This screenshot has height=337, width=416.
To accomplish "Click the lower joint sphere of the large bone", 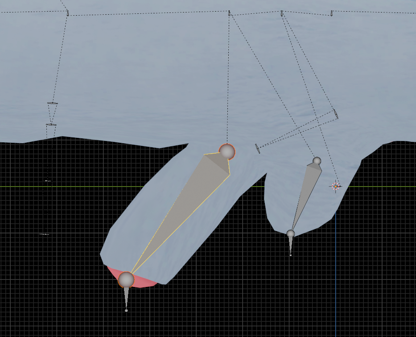I will click(x=126, y=279).
